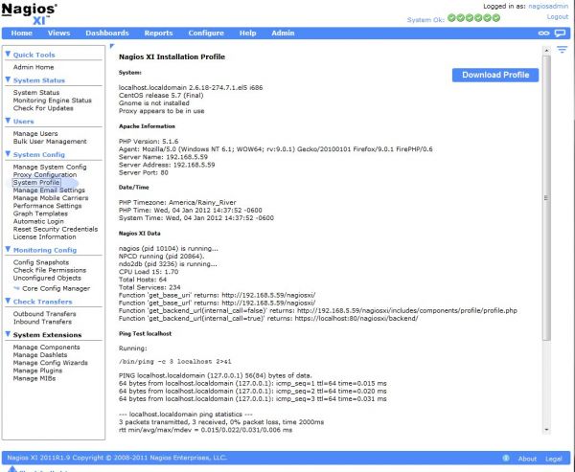Collapse the System Config section arrow
The height and width of the screenshot is (472, 575).
[9, 154]
